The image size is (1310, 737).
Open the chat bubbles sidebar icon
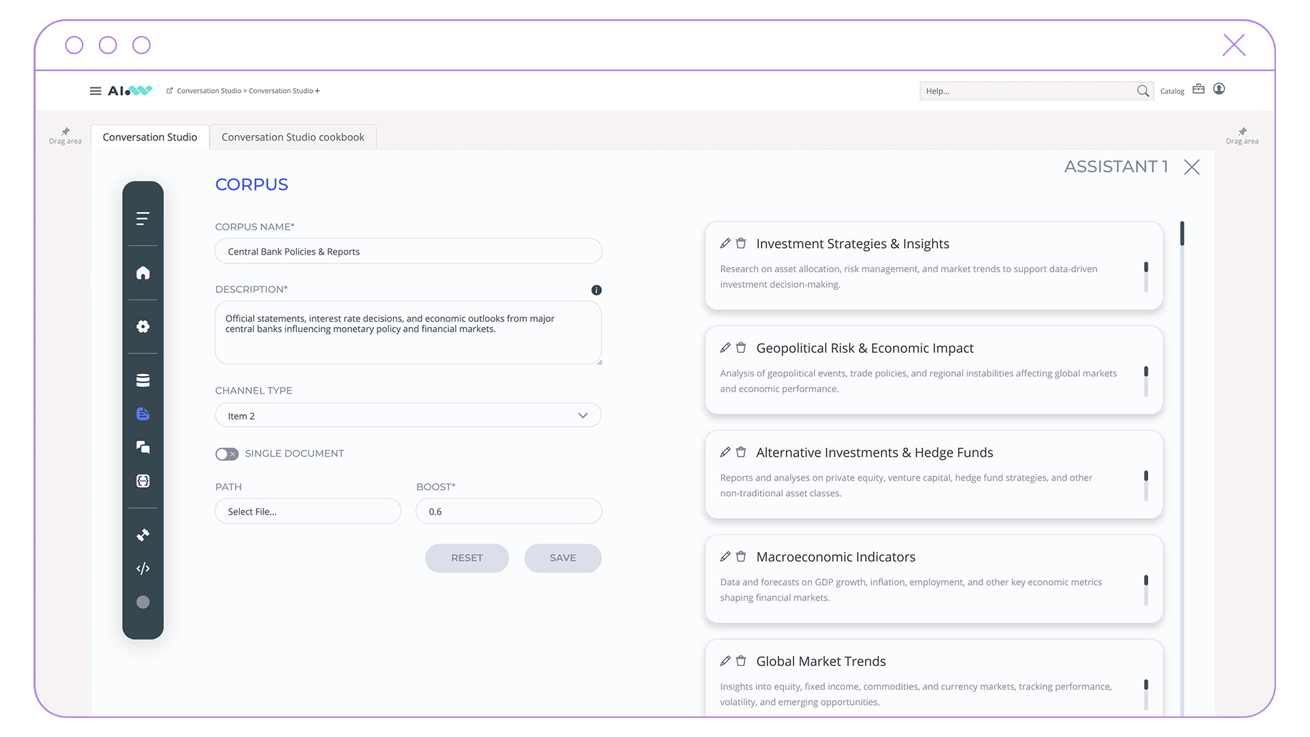click(x=143, y=447)
